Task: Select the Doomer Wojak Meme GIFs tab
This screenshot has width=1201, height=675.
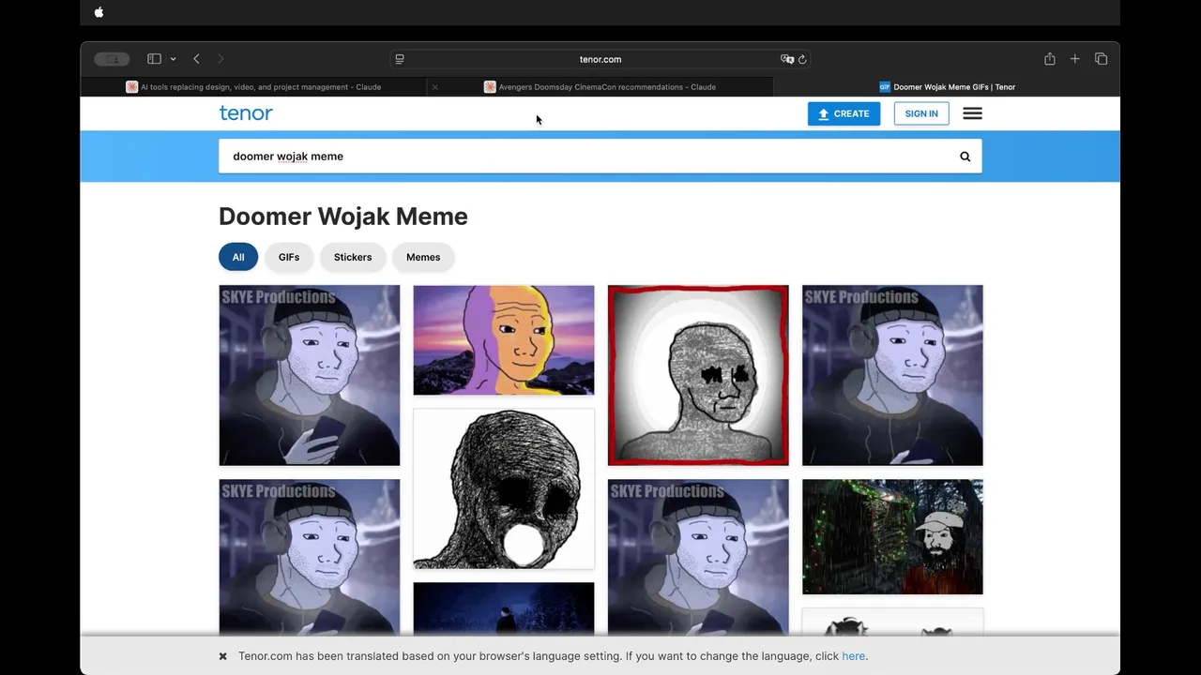Action: [947, 87]
